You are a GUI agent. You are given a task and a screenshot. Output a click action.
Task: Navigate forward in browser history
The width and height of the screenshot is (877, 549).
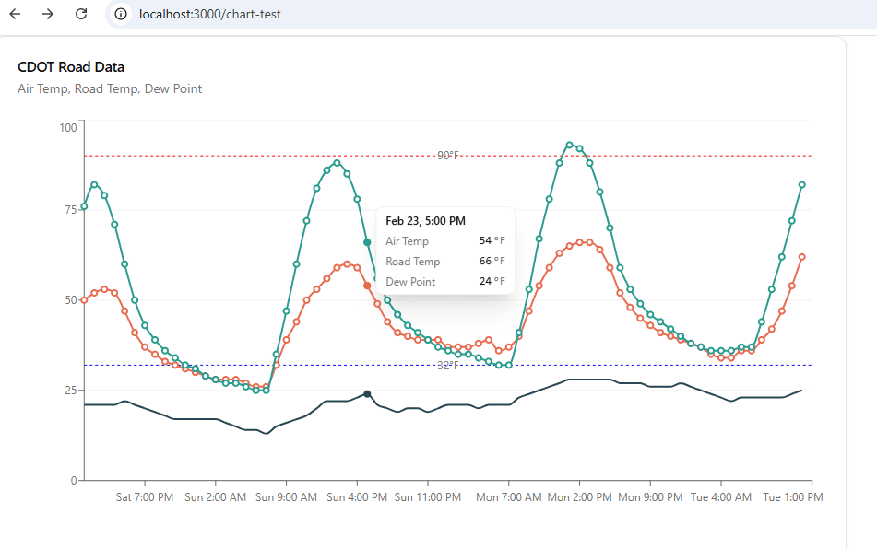pos(47,14)
